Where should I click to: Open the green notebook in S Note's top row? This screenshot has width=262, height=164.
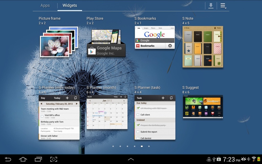coord(208,36)
